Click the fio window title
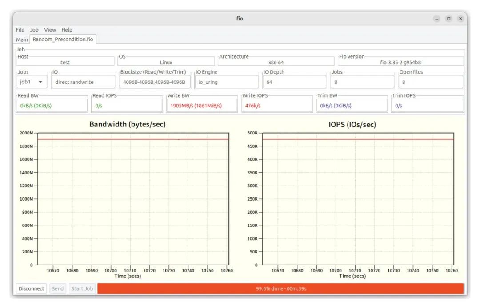480x308 pixels. click(x=240, y=19)
